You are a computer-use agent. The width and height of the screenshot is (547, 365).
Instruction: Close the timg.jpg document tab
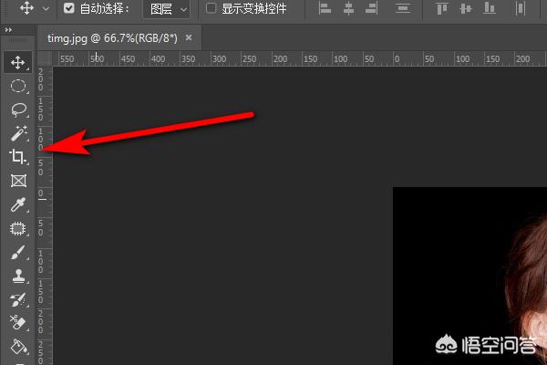189,37
